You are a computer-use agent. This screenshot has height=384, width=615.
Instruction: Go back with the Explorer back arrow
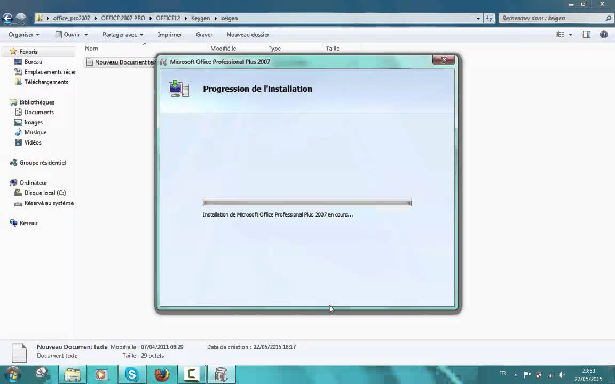7,19
